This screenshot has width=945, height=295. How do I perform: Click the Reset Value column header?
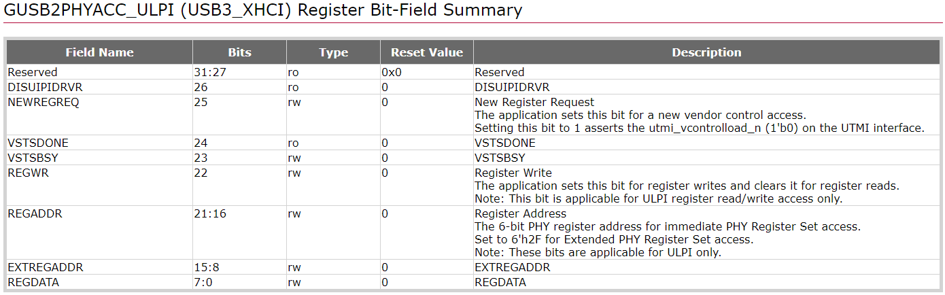pyautogui.click(x=426, y=52)
